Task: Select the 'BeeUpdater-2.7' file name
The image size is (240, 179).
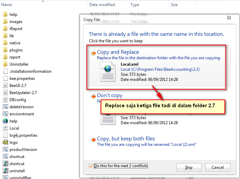Action: [23, 93]
